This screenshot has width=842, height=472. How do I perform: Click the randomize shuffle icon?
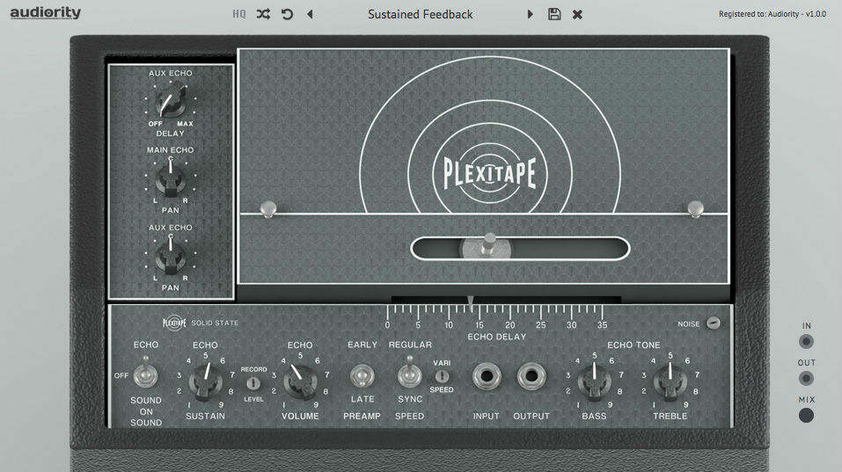[x=263, y=14]
